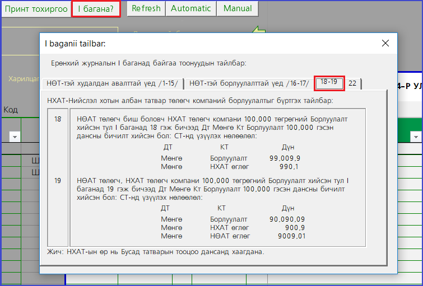Open the НӨТ-тэй худалдан авалттай үед /1-15/ tab

(112, 83)
